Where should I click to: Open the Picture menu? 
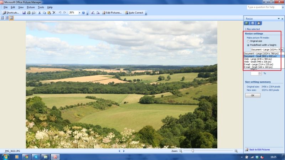[31, 7]
